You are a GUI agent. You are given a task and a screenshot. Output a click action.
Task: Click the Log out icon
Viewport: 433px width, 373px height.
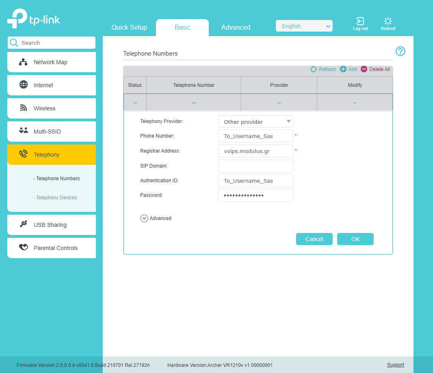coord(360,21)
